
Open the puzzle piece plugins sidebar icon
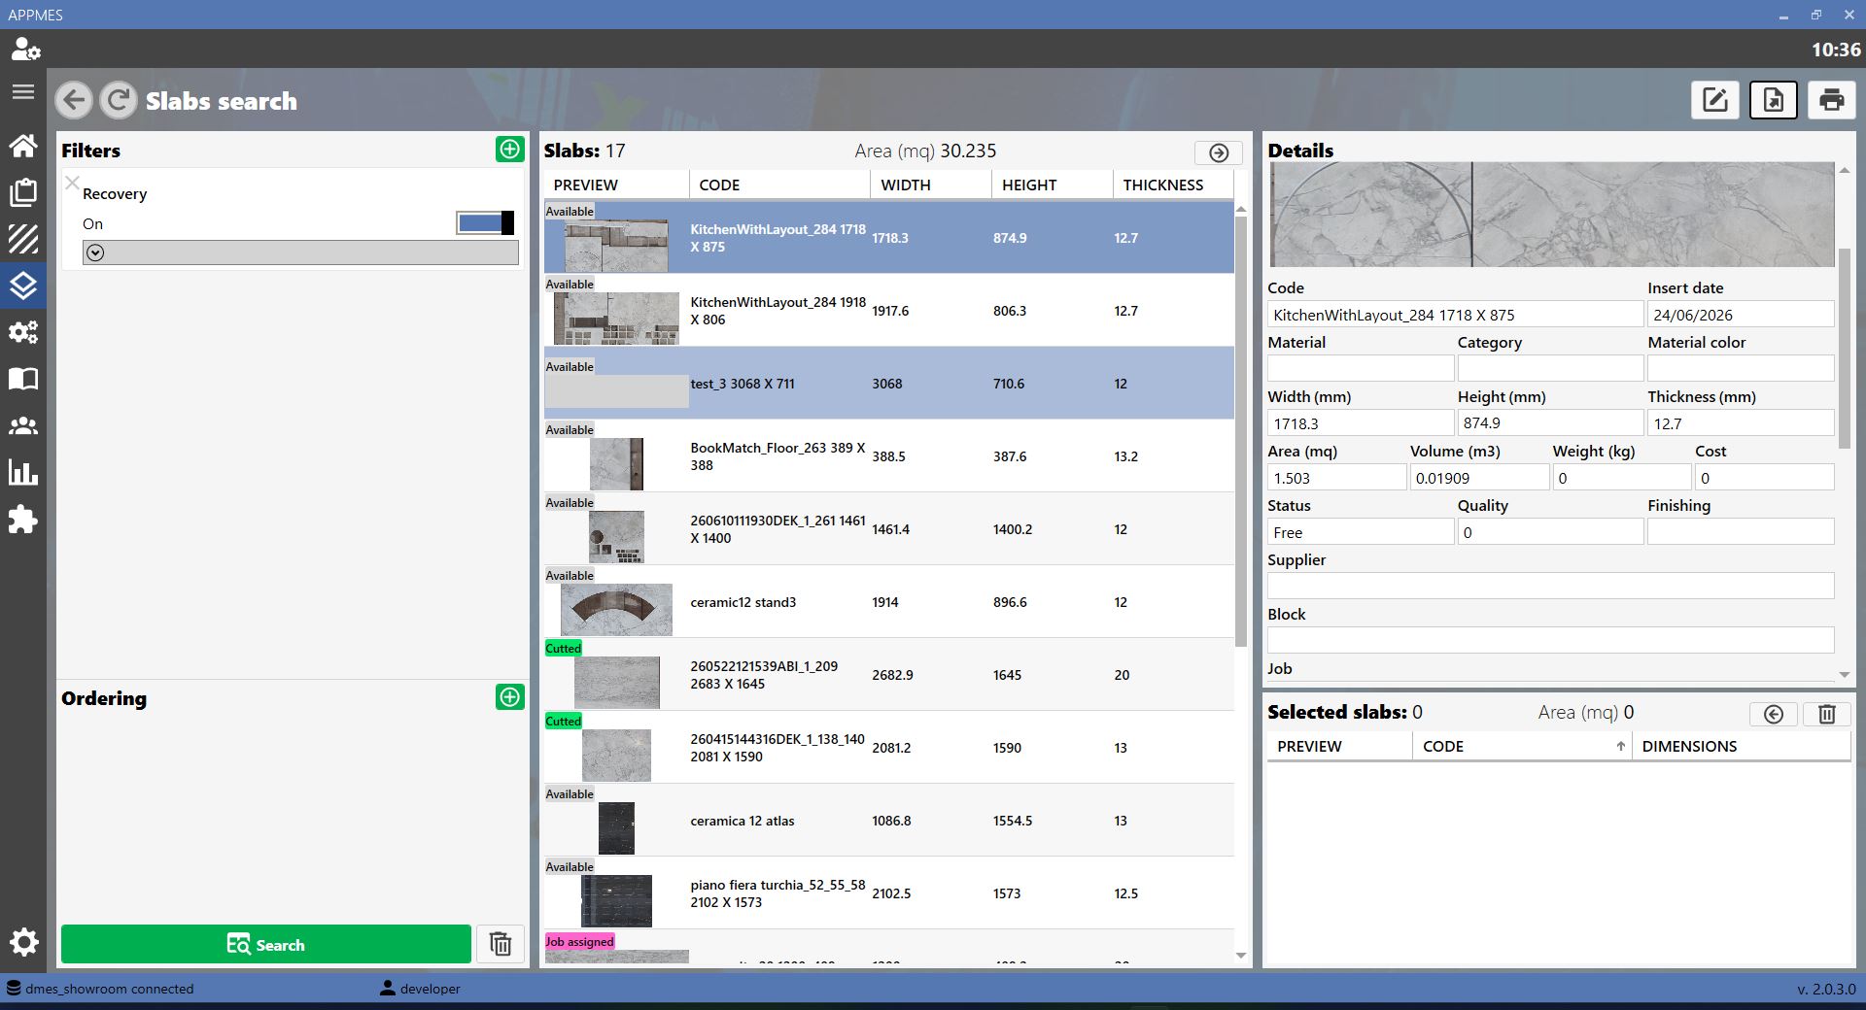[23, 520]
